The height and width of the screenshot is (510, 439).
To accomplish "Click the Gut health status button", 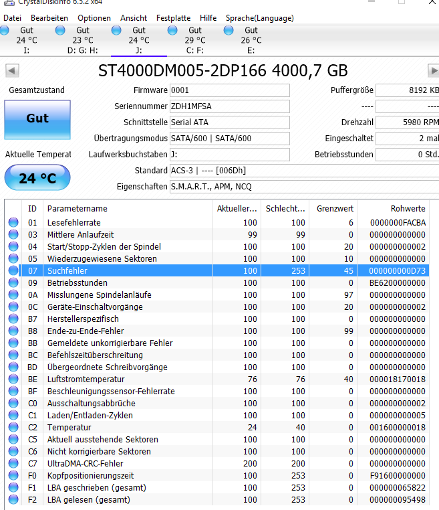I will click(37, 120).
